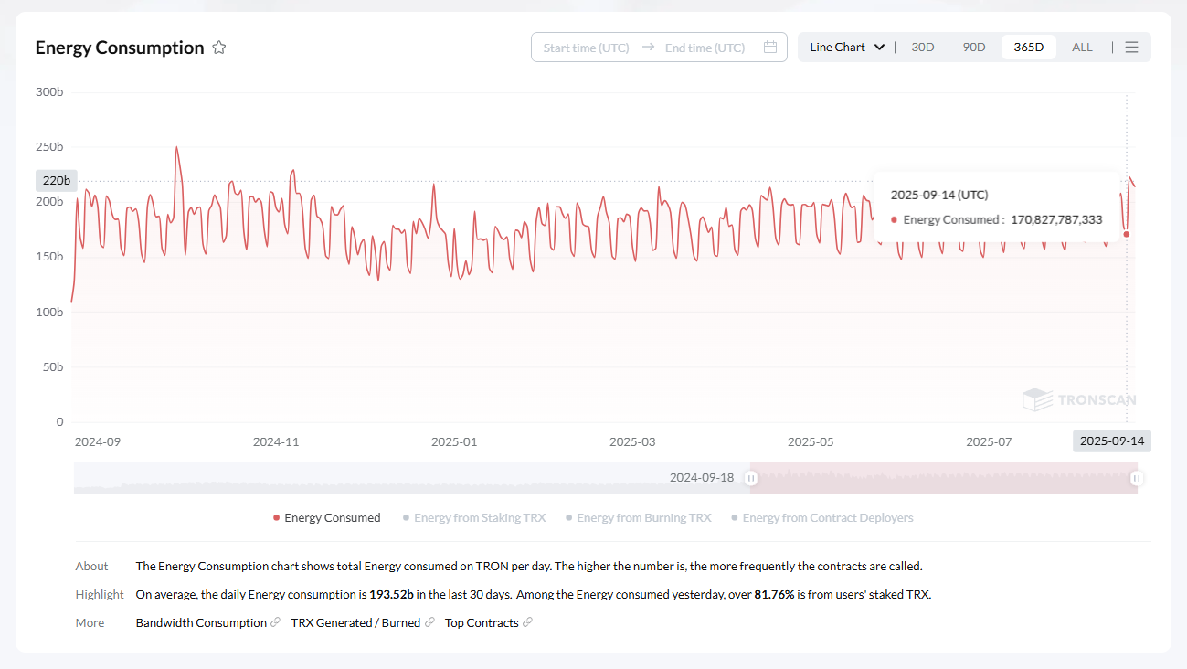Screen dimensions: 1187x669
Task: Expand the Line Chart type dropdown
Action: click(x=847, y=48)
